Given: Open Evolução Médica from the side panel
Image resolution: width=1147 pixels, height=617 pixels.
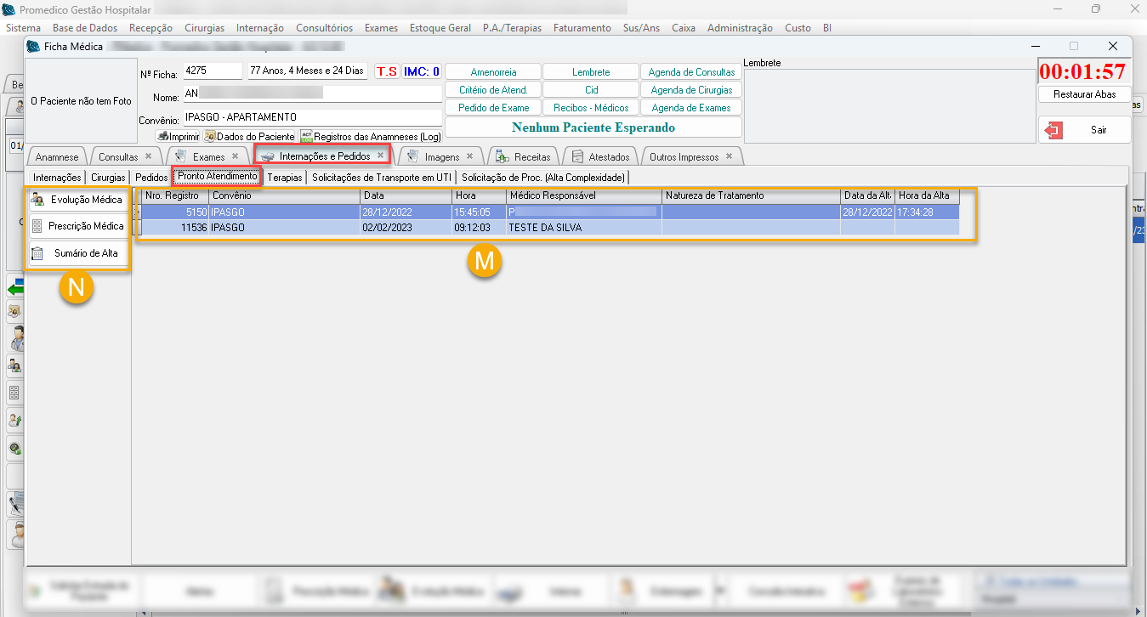Looking at the screenshot, I should [77, 200].
